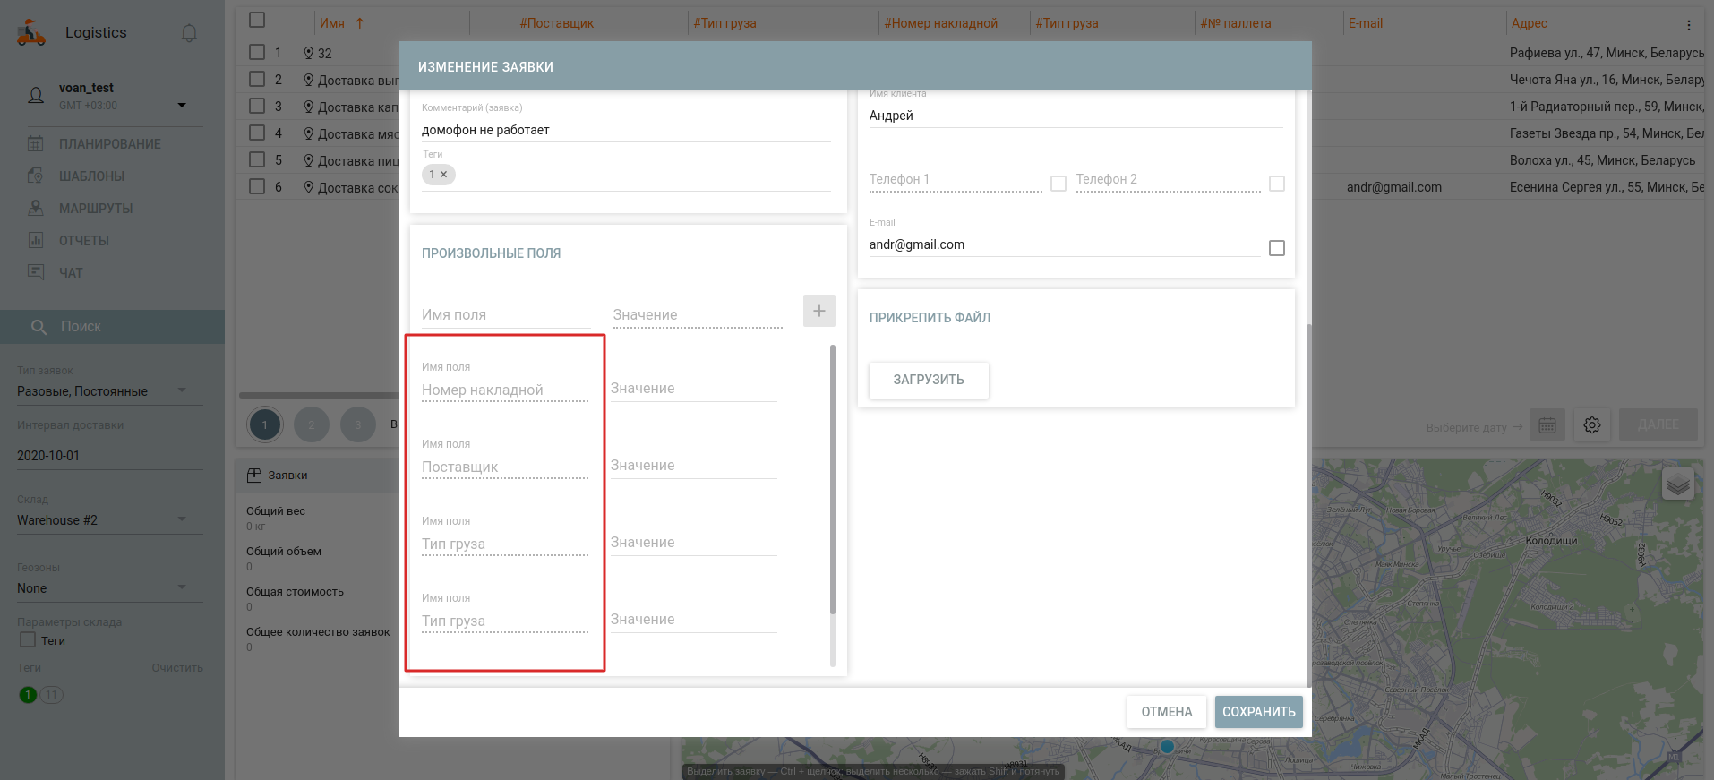
Task: Expand the voan_test account dropdown
Action: click(182, 105)
